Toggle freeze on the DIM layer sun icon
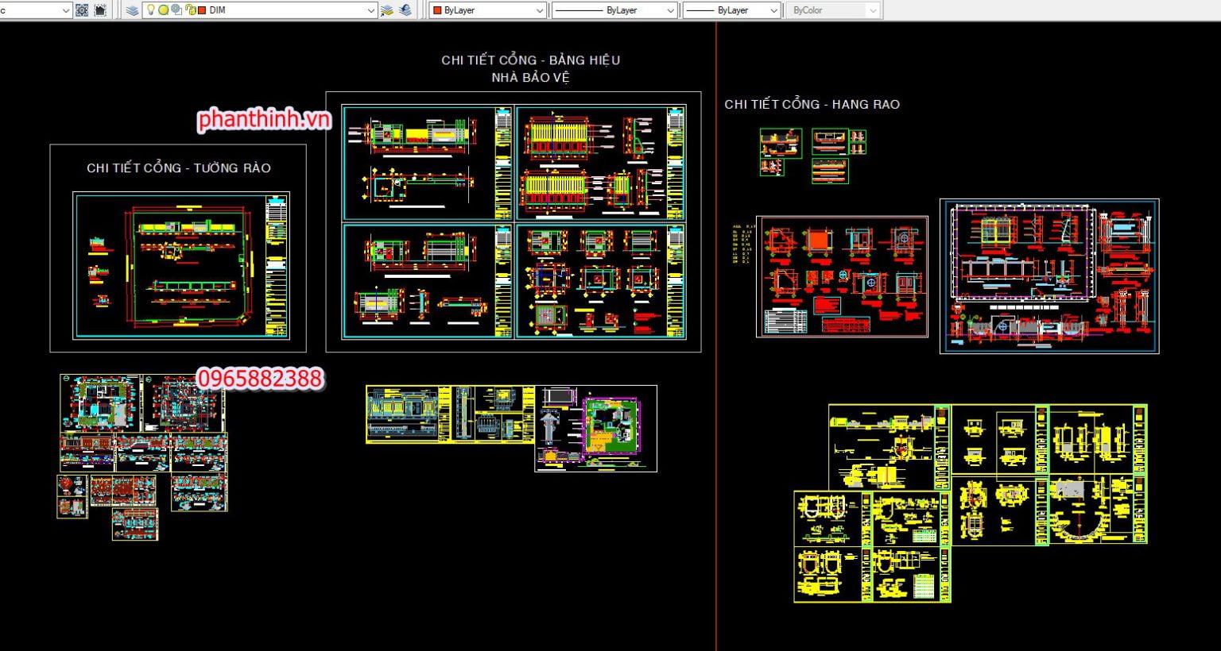 [x=163, y=10]
